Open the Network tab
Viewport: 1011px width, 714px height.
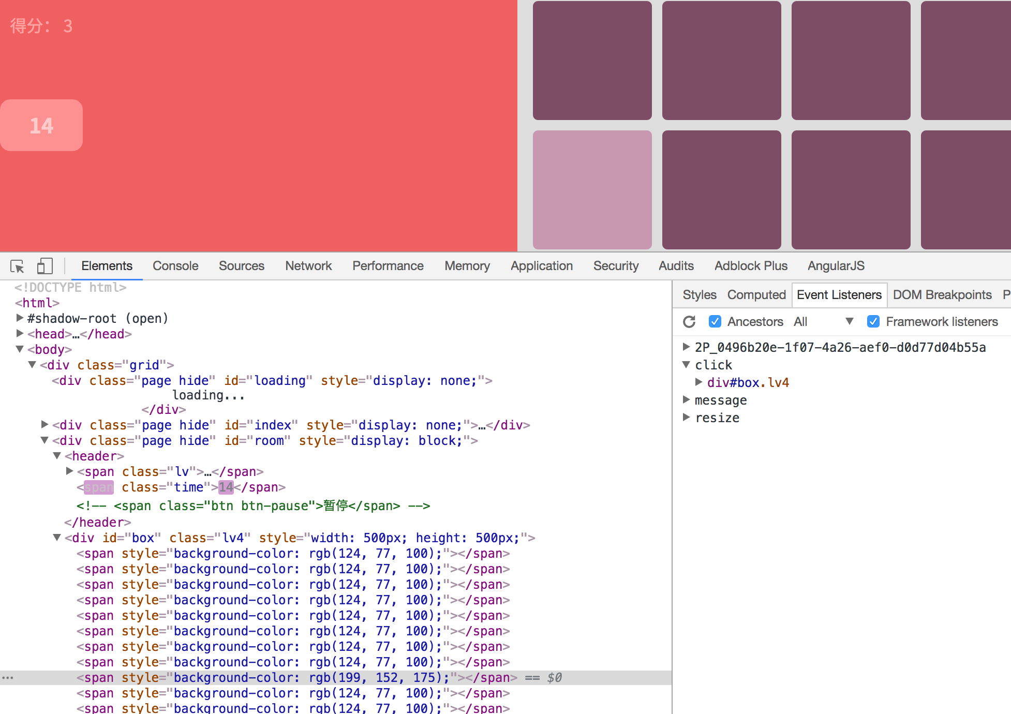pos(308,266)
